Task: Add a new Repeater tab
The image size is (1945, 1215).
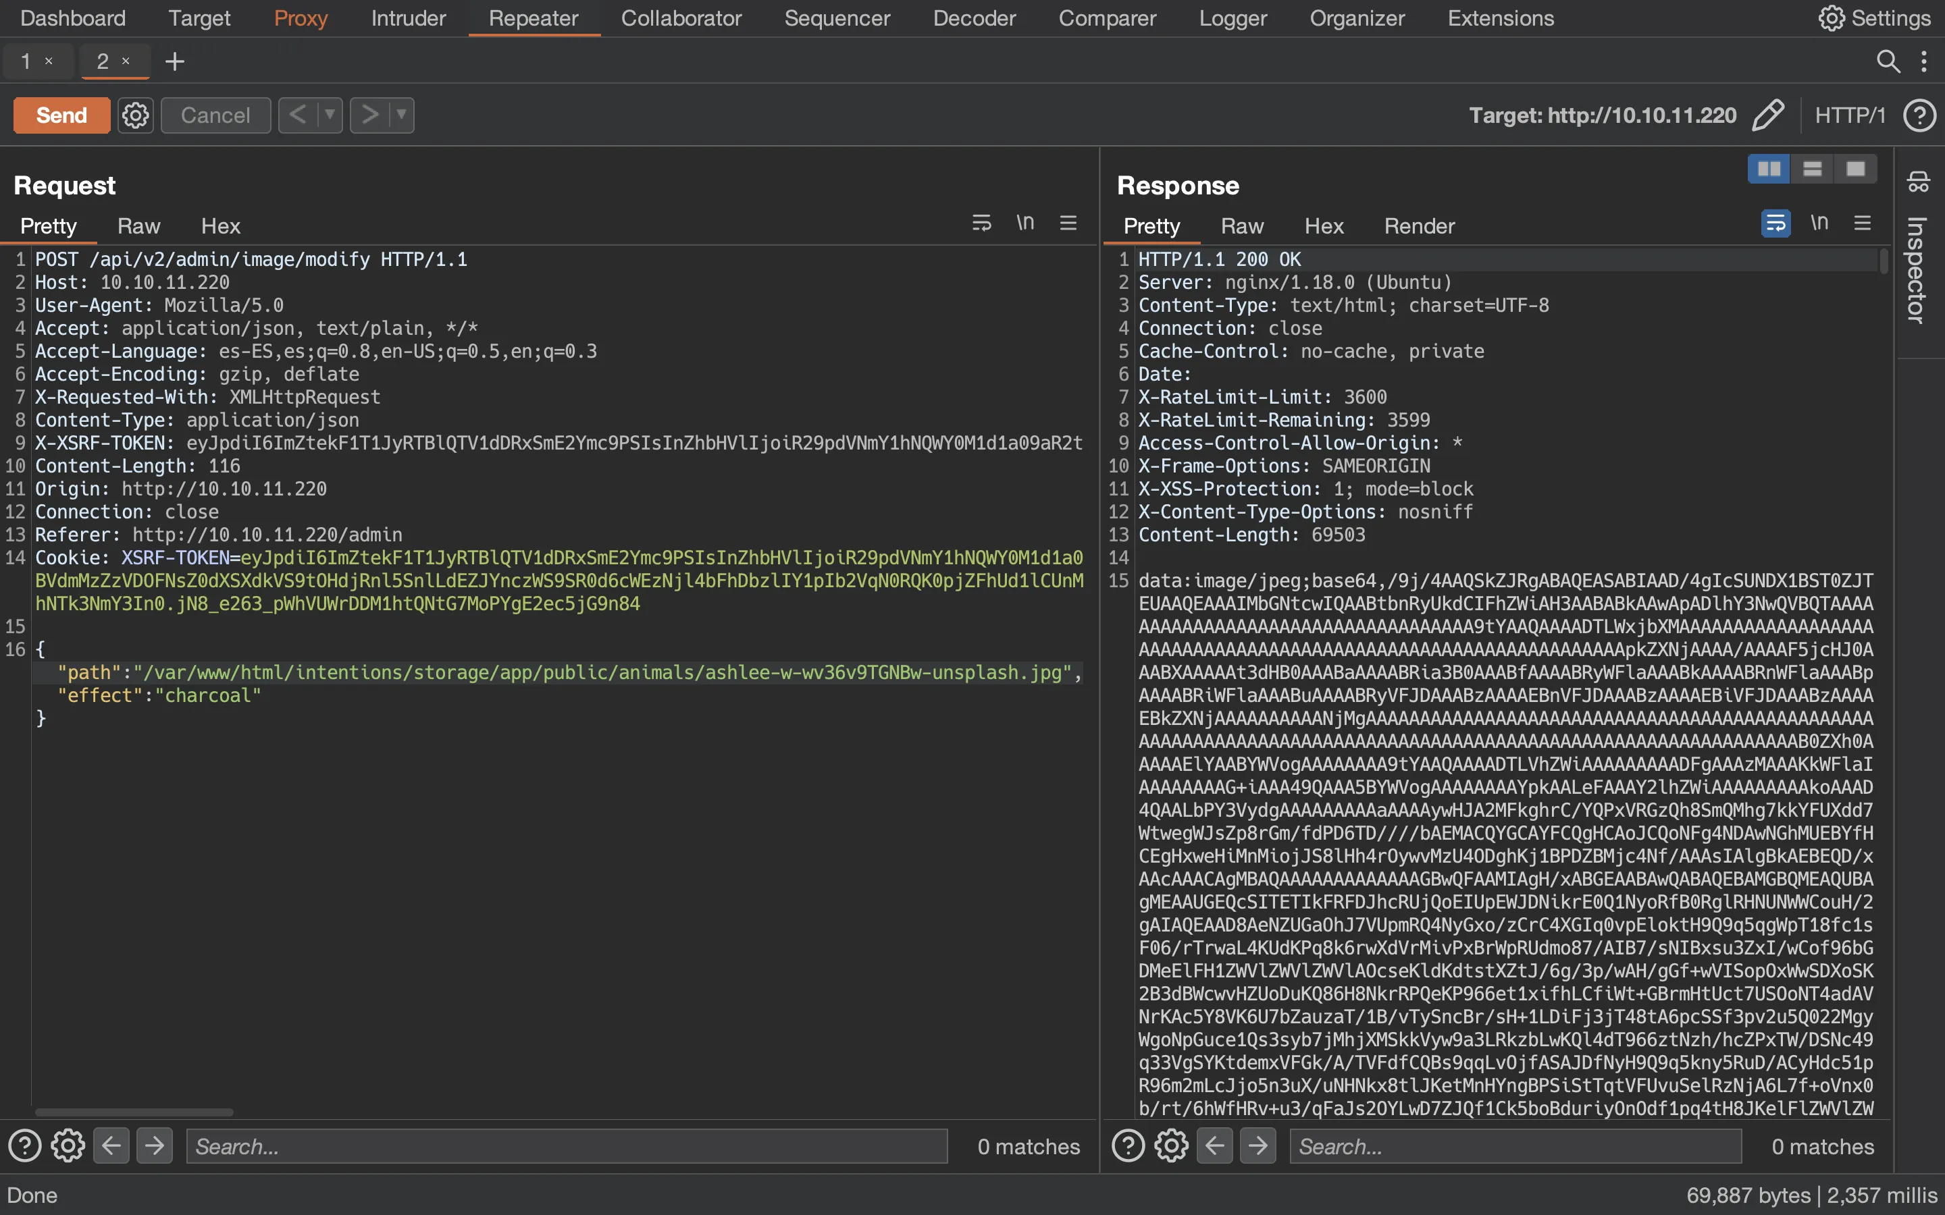Action: pyautogui.click(x=174, y=61)
